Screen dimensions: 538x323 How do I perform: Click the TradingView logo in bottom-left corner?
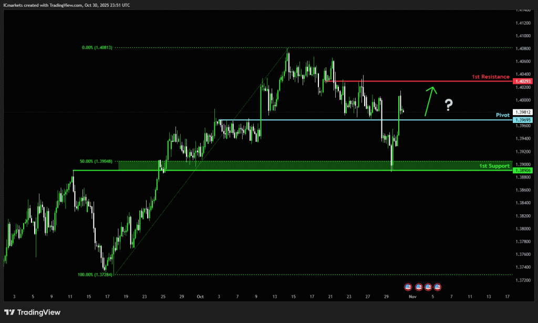[33, 312]
